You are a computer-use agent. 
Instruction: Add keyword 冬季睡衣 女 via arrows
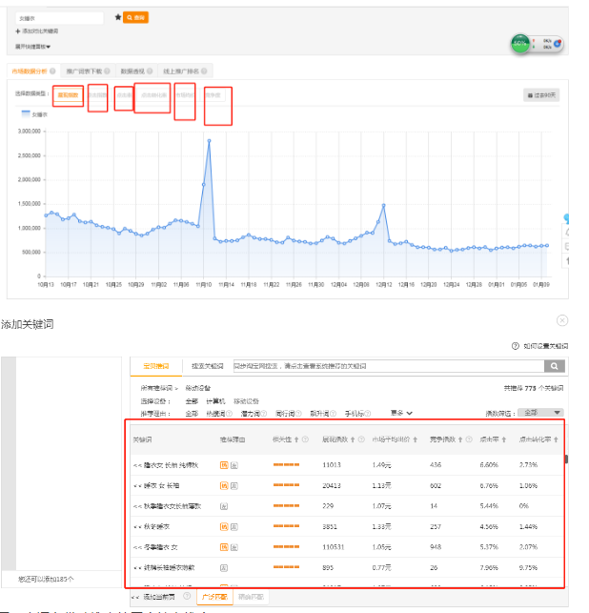pyautogui.click(x=137, y=547)
